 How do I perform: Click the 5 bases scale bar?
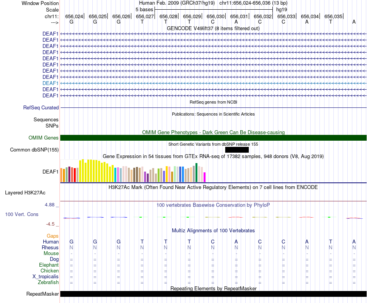click(214, 10)
